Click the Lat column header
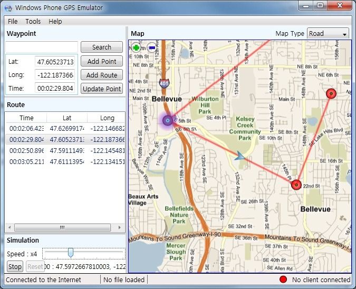Viewport: 356px width, 289px height. pyautogui.click(x=67, y=118)
